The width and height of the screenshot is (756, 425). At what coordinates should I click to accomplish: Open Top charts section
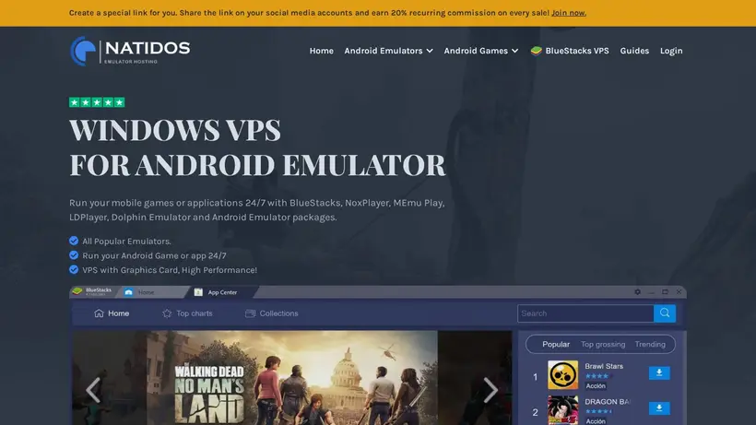[187, 313]
